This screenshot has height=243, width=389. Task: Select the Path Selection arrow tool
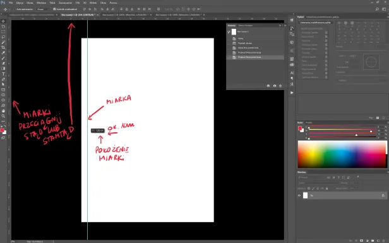(x=3, y=84)
